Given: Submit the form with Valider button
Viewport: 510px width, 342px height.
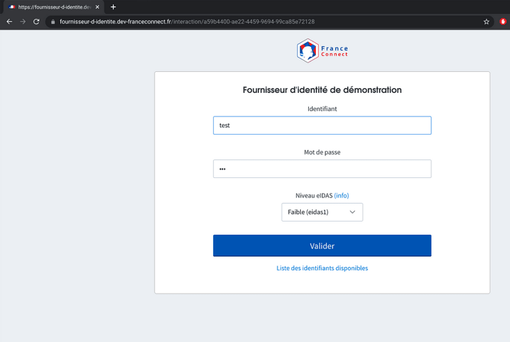Looking at the screenshot, I should pyautogui.click(x=322, y=246).
